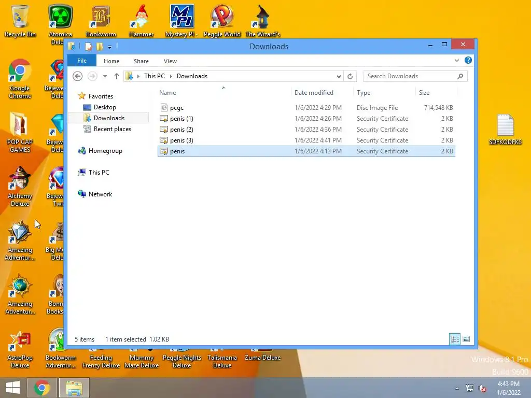Open the Share ribbon tab

coord(141,61)
